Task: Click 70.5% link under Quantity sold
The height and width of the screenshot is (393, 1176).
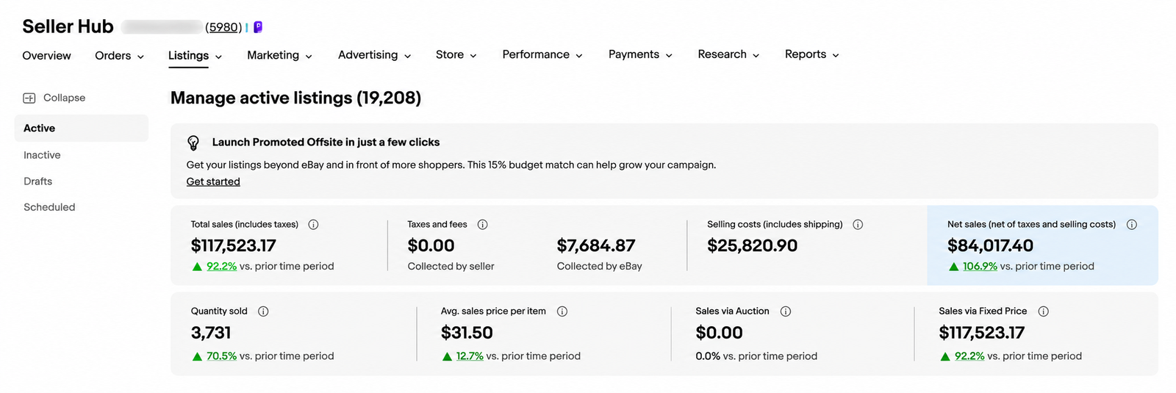Action: tap(221, 356)
